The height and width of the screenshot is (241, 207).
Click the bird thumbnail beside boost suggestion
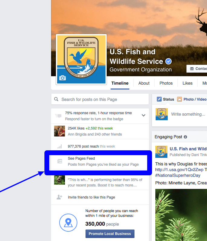60,180
